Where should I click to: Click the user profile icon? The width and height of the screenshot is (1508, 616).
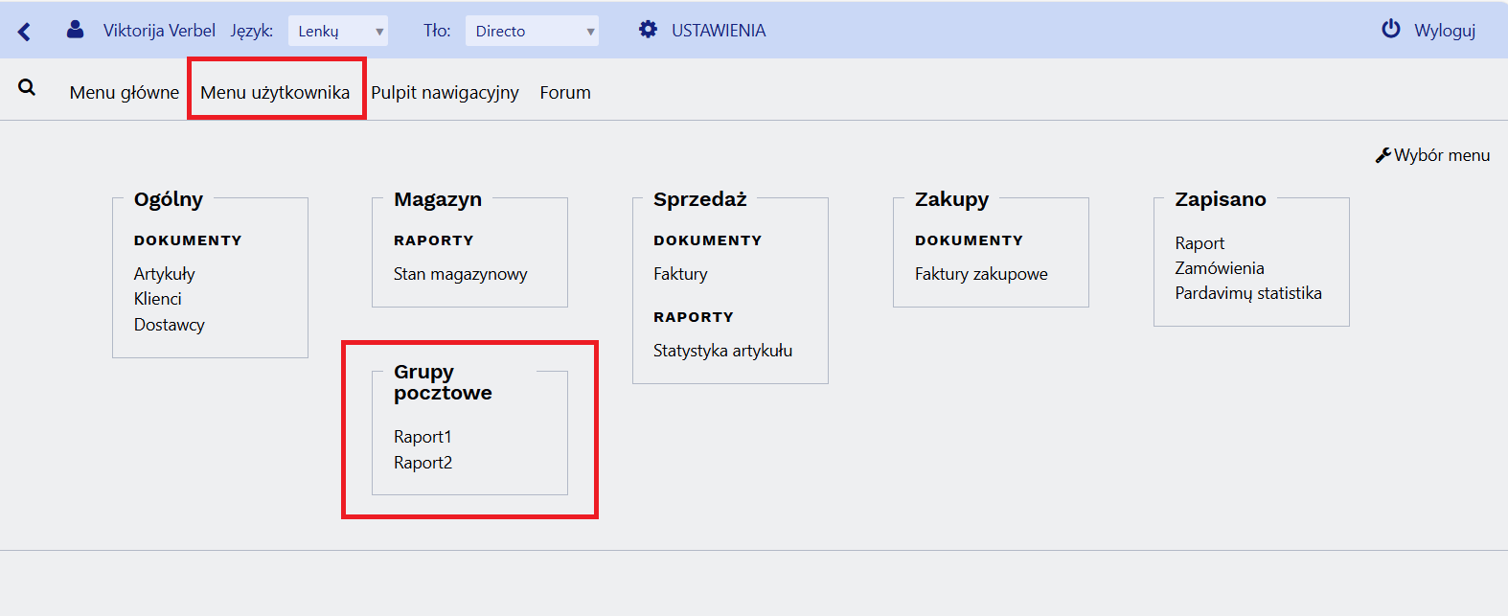tap(75, 30)
